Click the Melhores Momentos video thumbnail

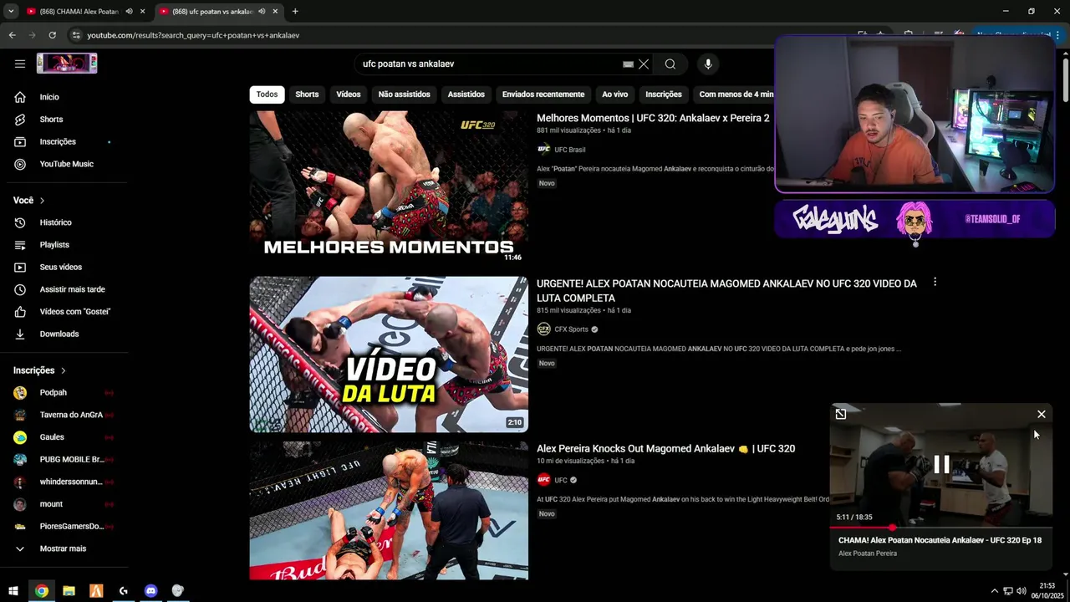pos(389,187)
